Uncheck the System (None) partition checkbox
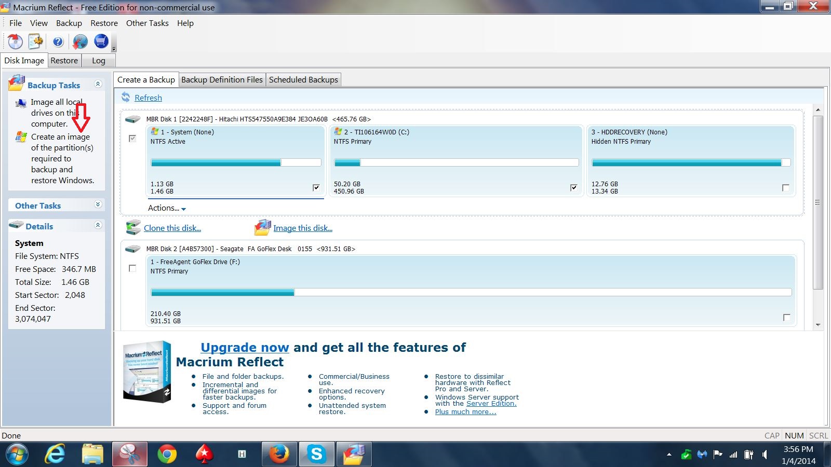The image size is (831, 467). tap(316, 187)
